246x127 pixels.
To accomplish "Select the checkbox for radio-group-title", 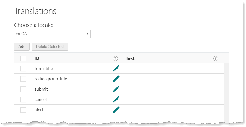I will pyautogui.click(x=23, y=79).
